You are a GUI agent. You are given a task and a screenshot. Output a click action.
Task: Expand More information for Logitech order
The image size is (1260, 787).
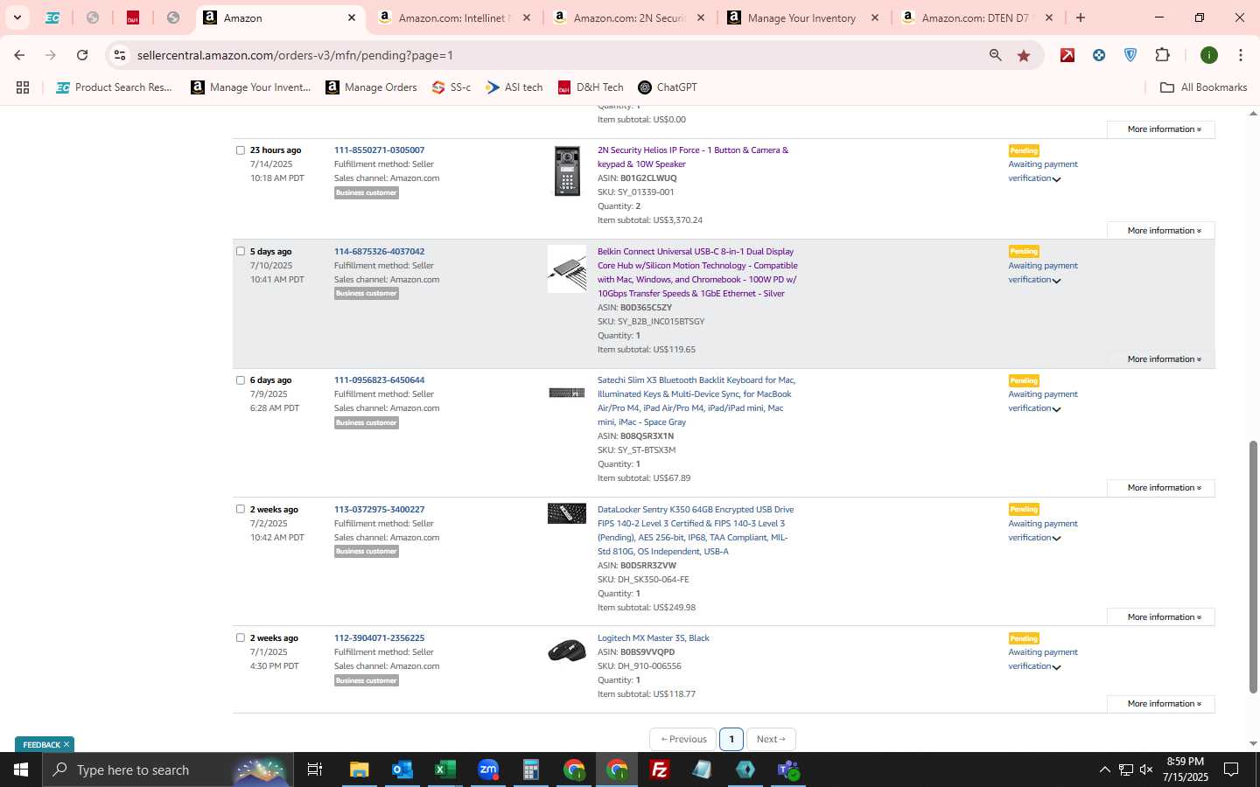(1161, 704)
